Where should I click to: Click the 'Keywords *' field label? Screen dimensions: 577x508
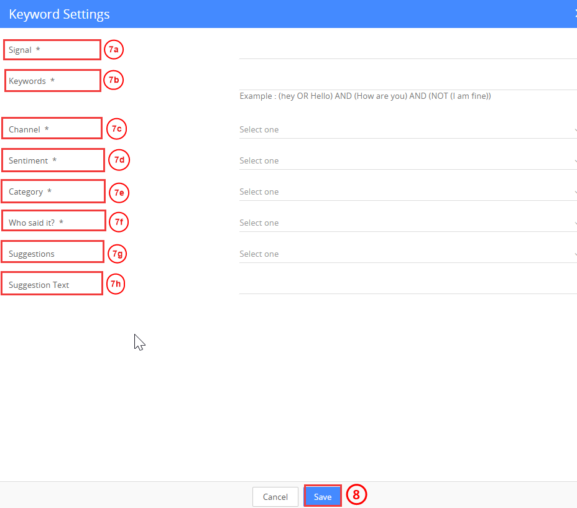(x=31, y=81)
